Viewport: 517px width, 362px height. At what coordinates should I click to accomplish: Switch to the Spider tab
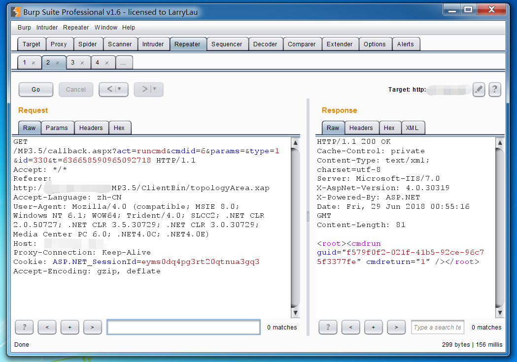tap(87, 44)
